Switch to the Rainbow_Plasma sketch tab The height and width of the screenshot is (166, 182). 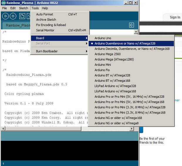[x=17, y=25]
